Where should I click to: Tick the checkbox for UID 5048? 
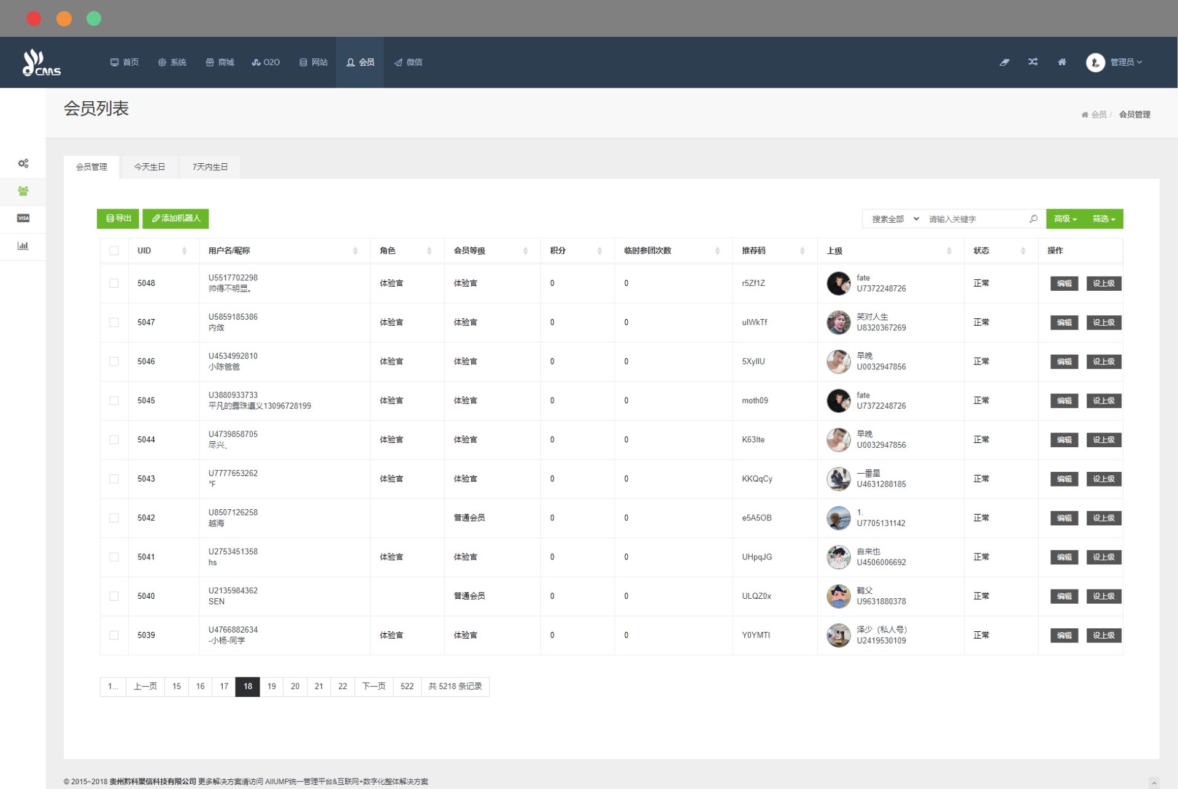pyautogui.click(x=114, y=283)
